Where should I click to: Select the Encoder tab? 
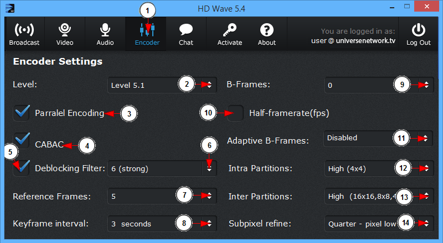click(147, 34)
